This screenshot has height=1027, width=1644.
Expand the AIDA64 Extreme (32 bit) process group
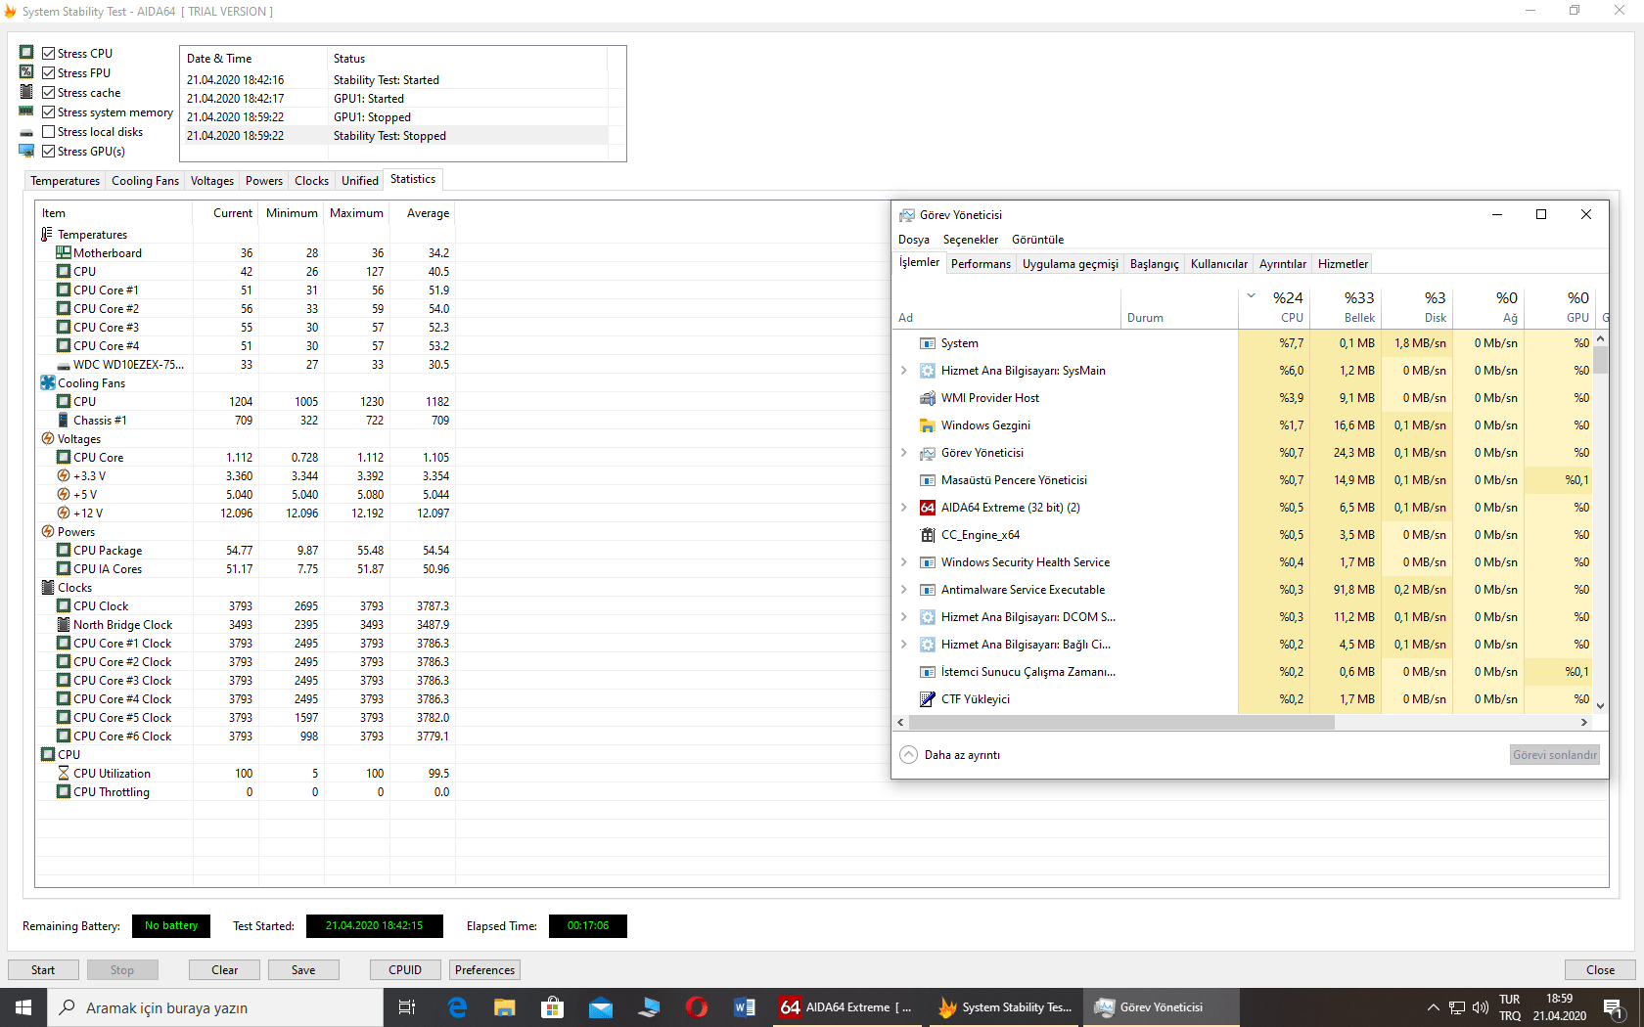tap(904, 508)
